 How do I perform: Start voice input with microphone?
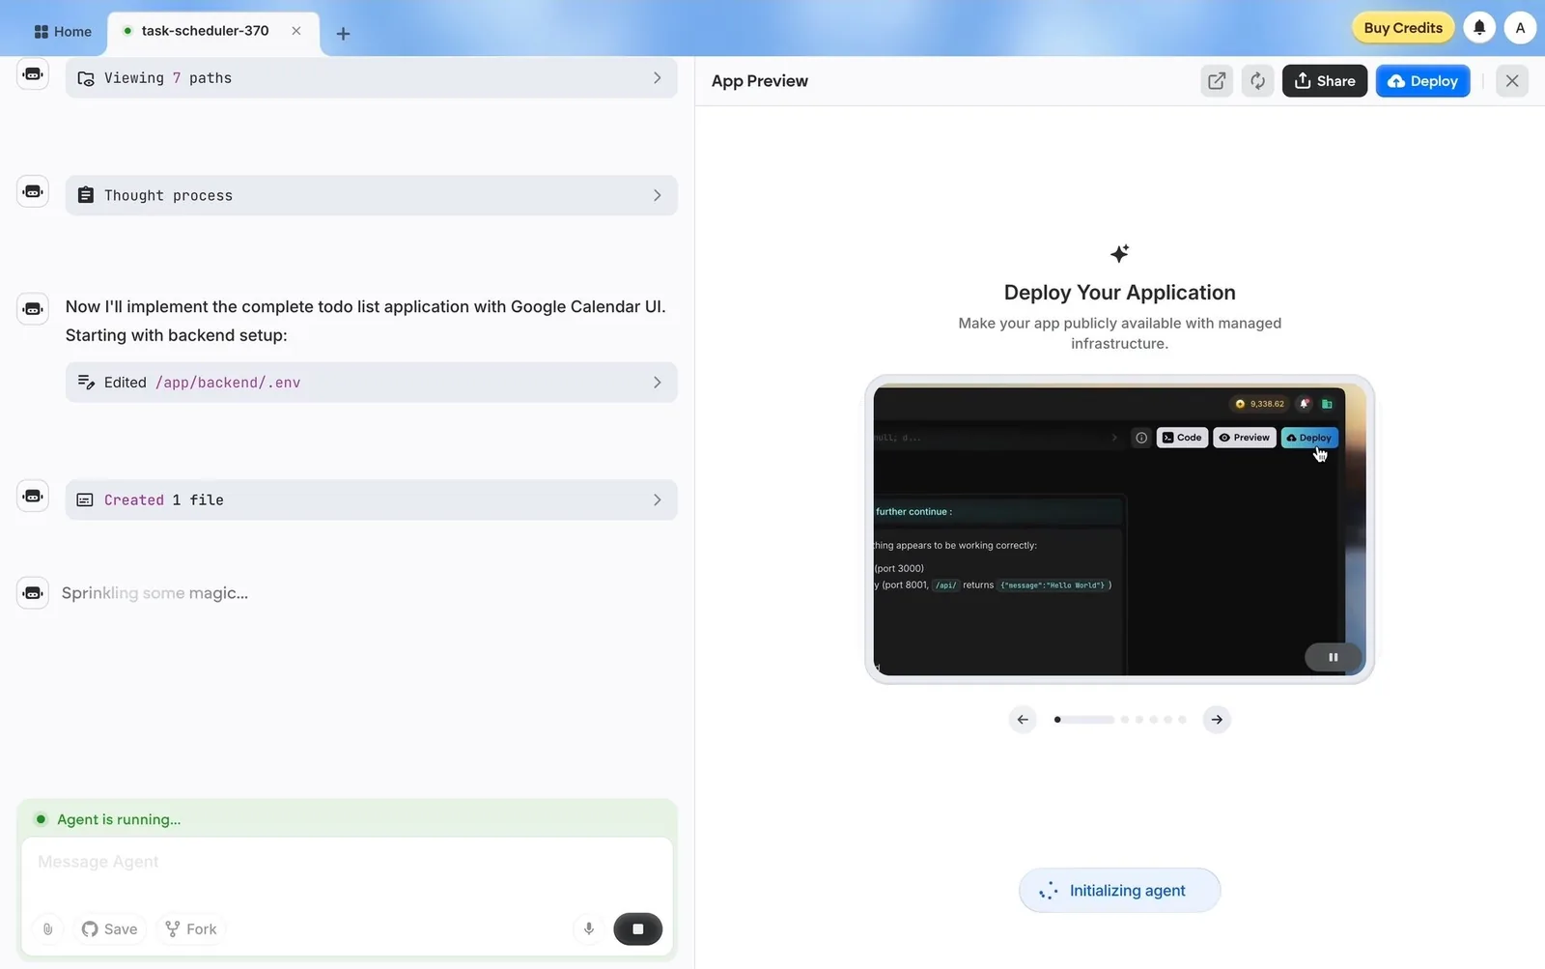[x=589, y=929]
